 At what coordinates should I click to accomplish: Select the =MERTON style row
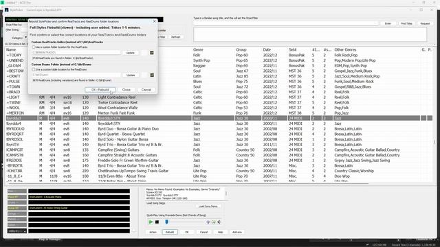point(219,113)
